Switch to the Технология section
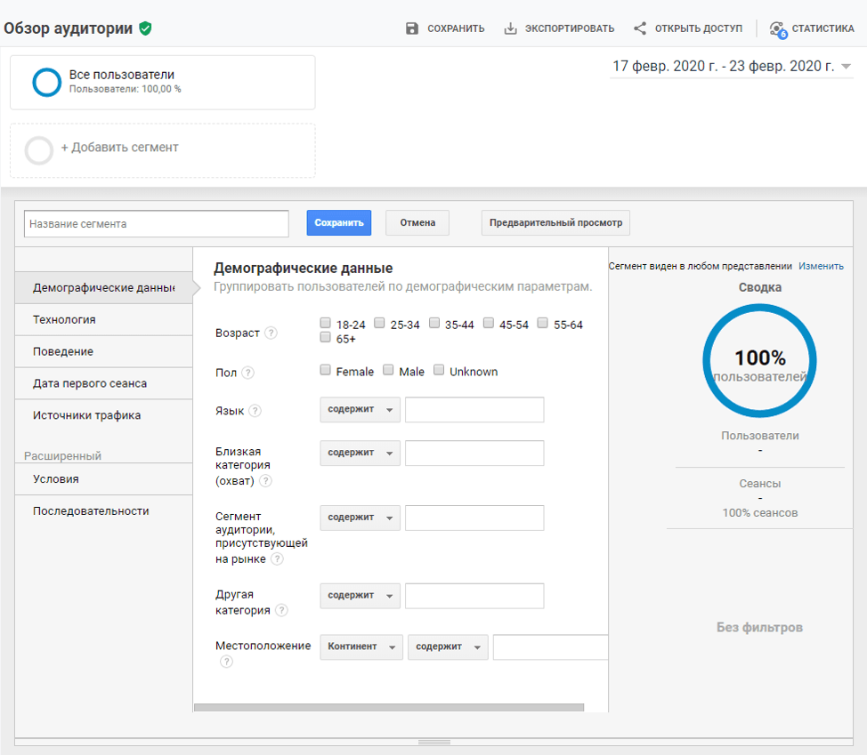 [x=104, y=320]
